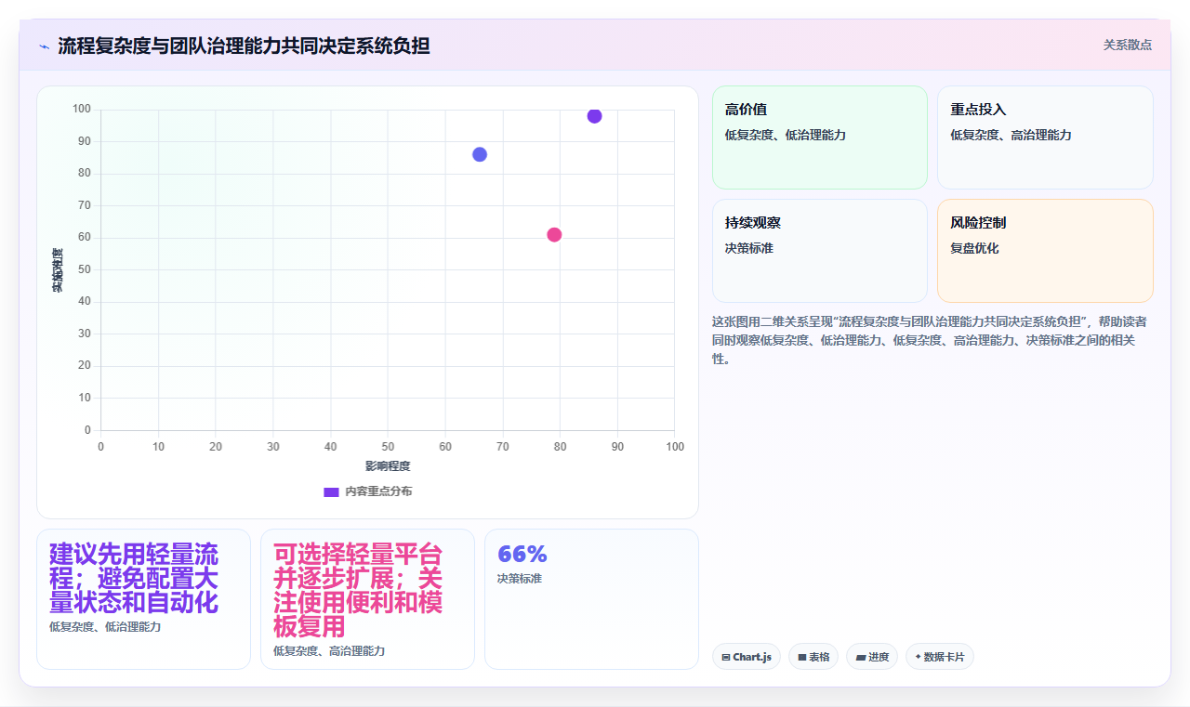This screenshot has width=1190, height=707.
Task: Click the Chart.js tag icon
Action: tap(726, 657)
